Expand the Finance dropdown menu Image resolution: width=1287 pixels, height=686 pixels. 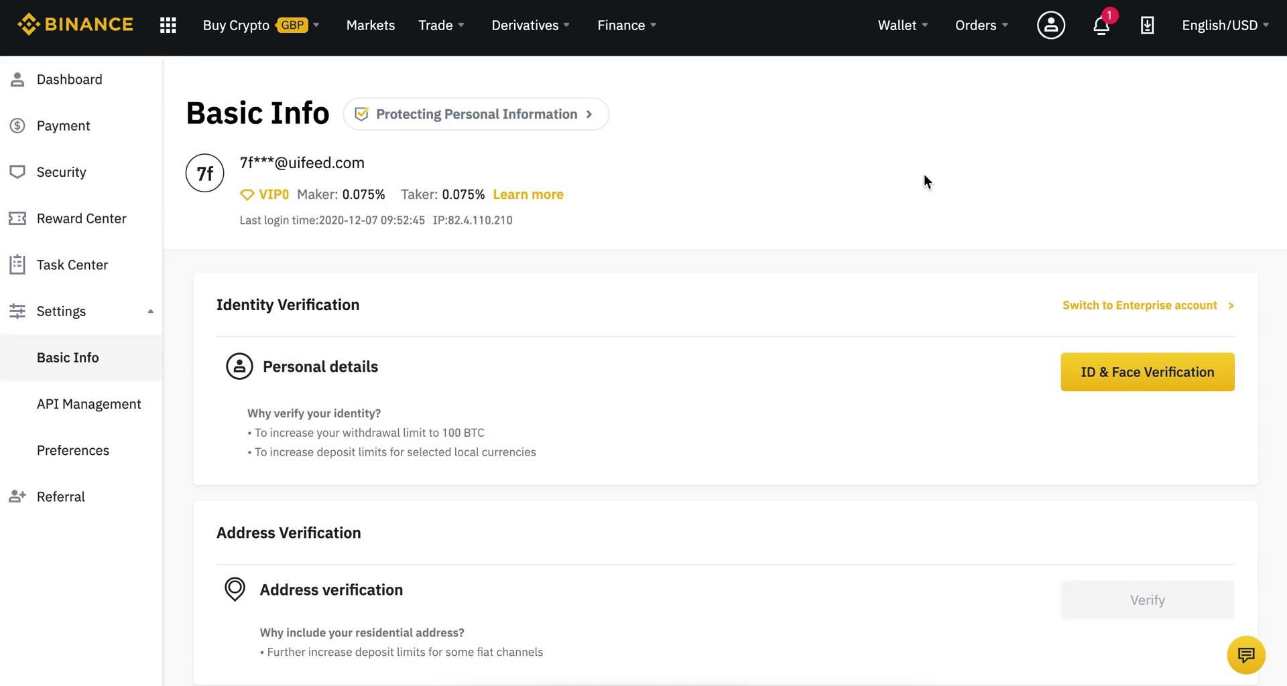coord(627,25)
